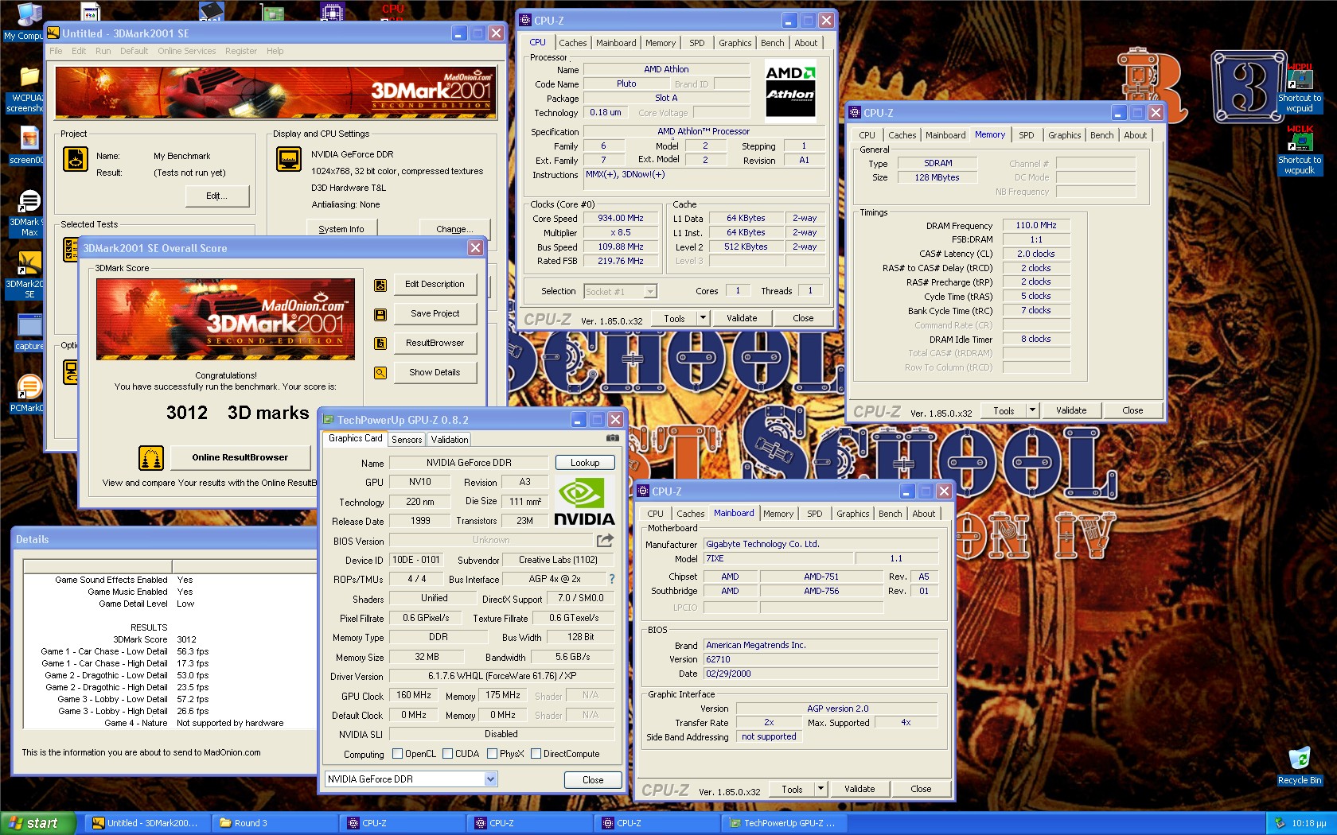1337x835 pixels.
Task: Enable the PhysX checkbox in GPU-Z
Action: (492, 754)
